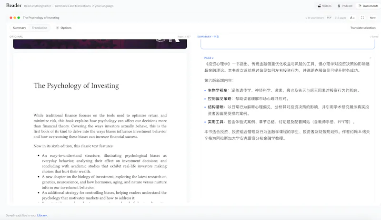
Task: Click the '317 pages' label
Action: coord(340,18)
